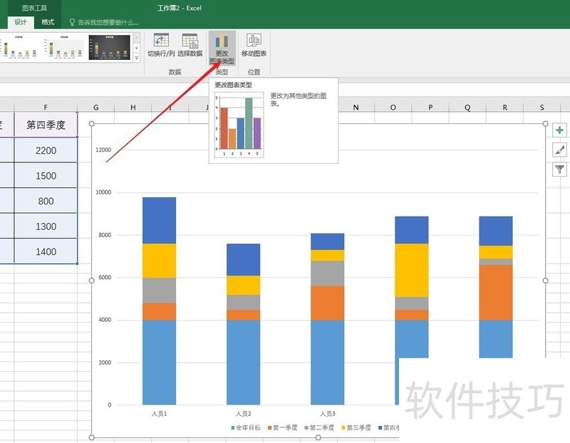Click chart top-left resize handle
570x443 pixels.
point(92,123)
